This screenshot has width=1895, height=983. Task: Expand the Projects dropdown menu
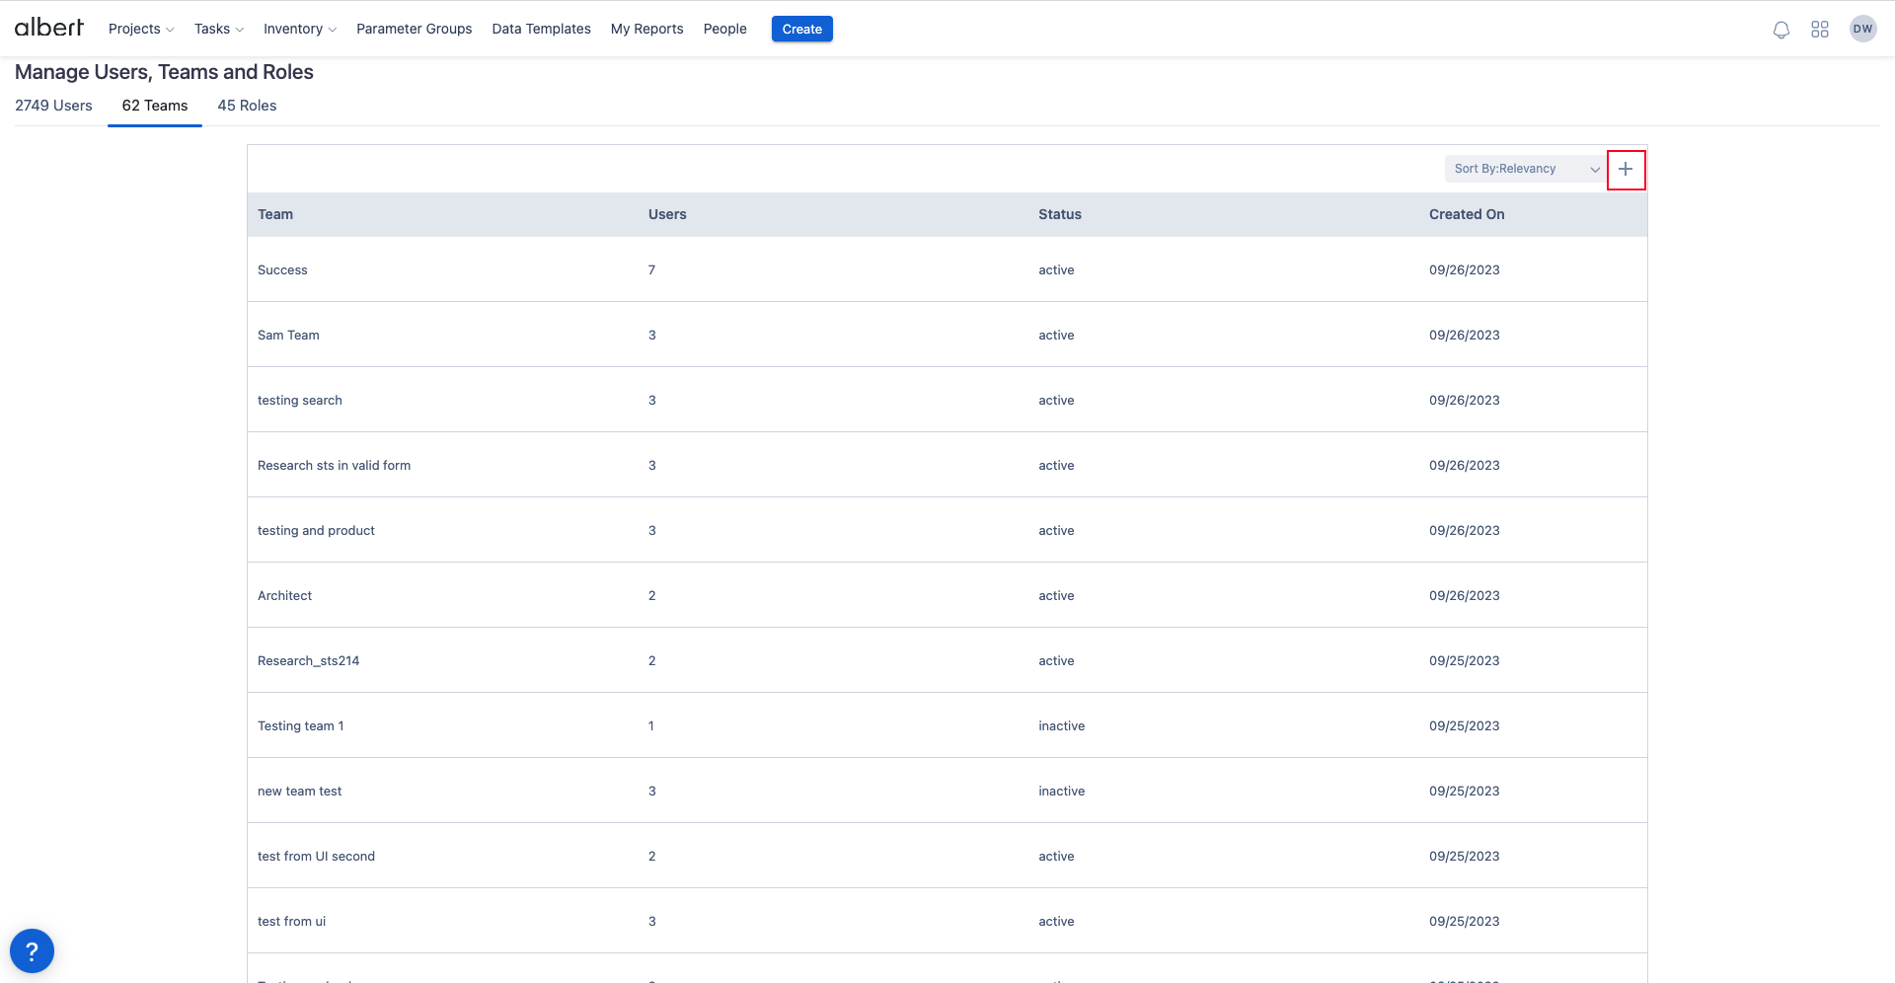[141, 29]
